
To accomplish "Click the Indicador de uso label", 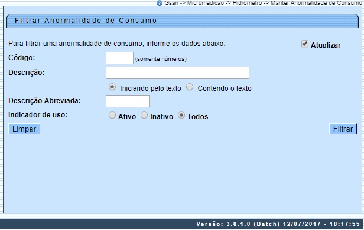I will [x=38, y=115].
